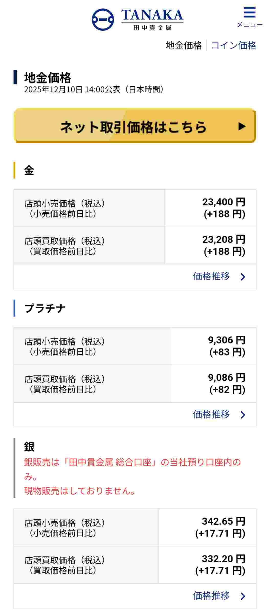
Task: Tap the メニュー label text
Action: pos(250,25)
